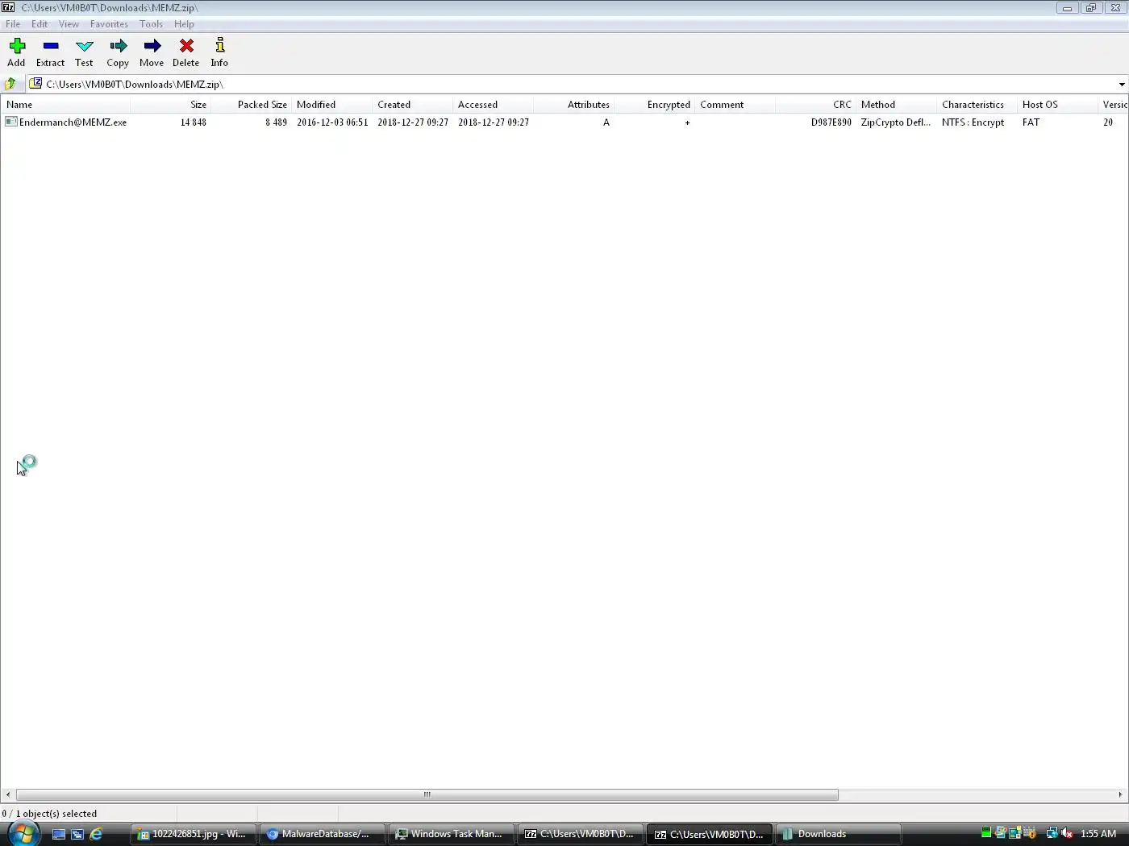Sort by Characteristics column header
The height and width of the screenshot is (846, 1129).
(977, 105)
